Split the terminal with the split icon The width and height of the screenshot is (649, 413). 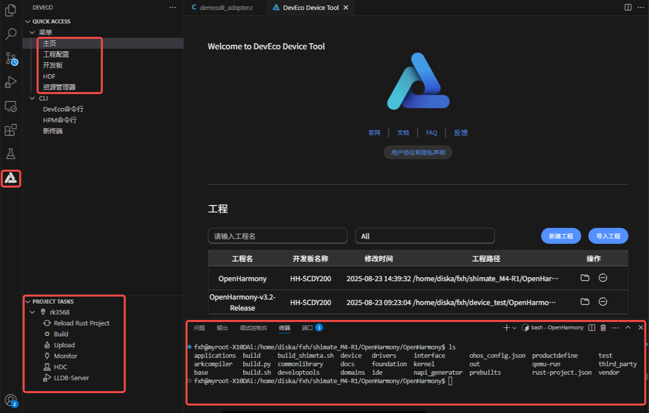[592, 327]
